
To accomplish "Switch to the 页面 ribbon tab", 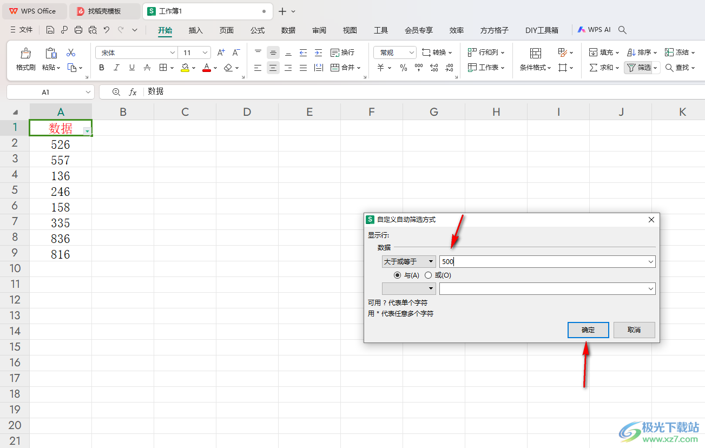I will [227, 30].
